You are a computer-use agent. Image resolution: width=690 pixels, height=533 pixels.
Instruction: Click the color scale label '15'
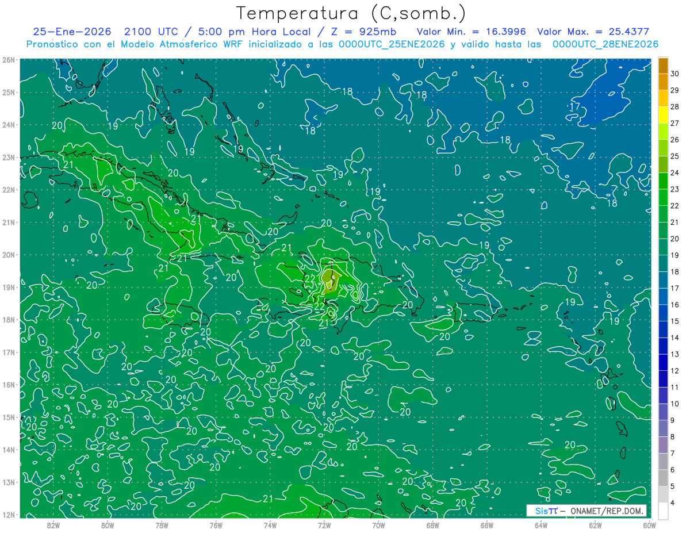click(675, 321)
